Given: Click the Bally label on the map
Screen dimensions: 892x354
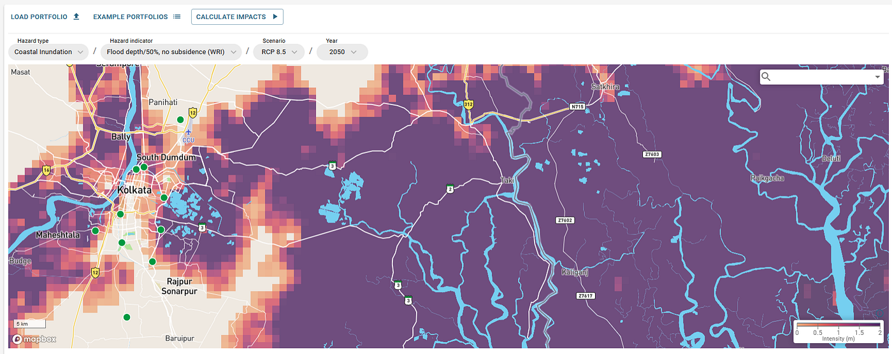Looking at the screenshot, I should (x=120, y=137).
